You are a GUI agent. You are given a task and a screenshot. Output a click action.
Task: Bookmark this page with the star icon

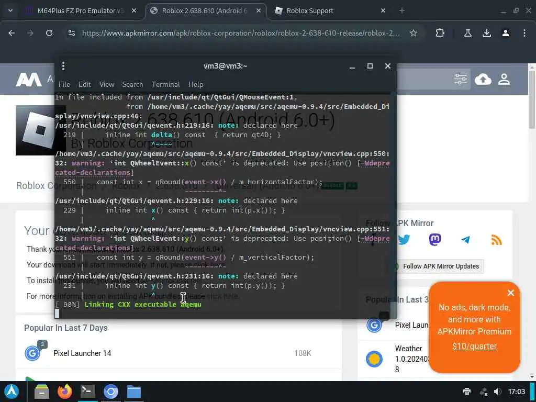point(414,33)
